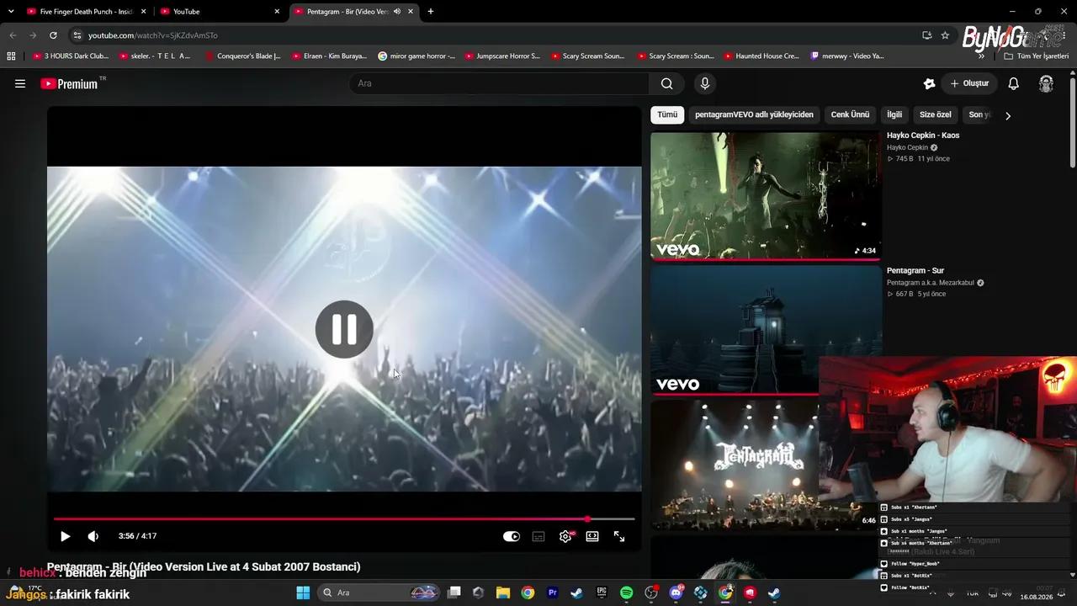Open Premiere Pro from the taskbar
Image resolution: width=1077 pixels, height=606 pixels.
[552, 593]
